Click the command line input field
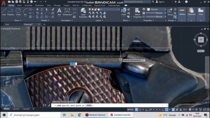The width and height of the screenshot is (210, 118). [110, 106]
